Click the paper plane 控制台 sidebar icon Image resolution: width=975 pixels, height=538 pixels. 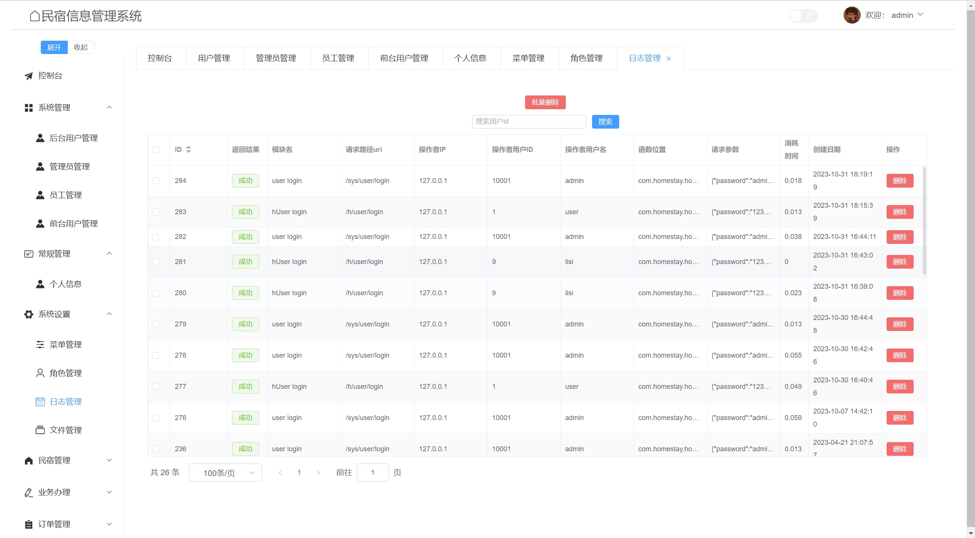point(29,76)
